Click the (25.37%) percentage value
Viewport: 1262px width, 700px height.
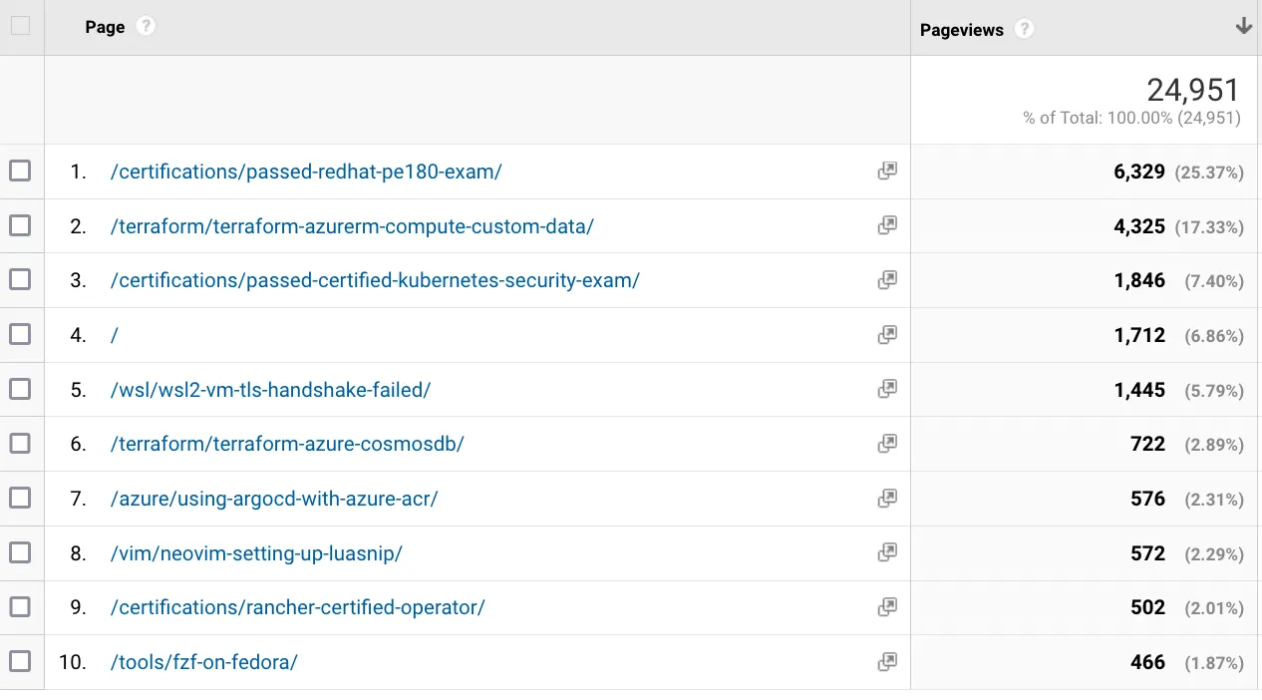click(1209, 173)
